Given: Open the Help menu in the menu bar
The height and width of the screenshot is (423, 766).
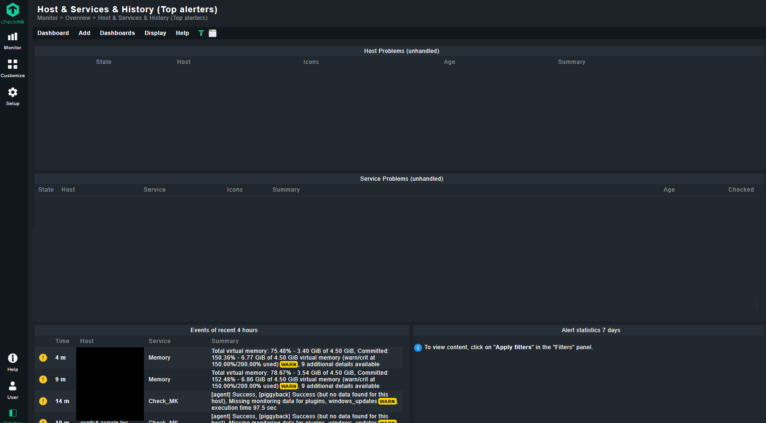Looking at the screenshot, I should 182,33.
